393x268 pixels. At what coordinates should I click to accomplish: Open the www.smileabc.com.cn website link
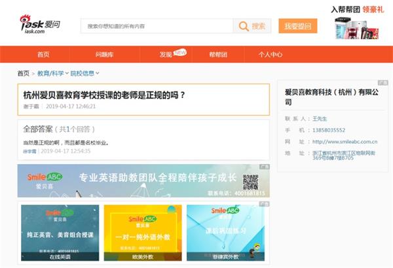pos(345,142)
